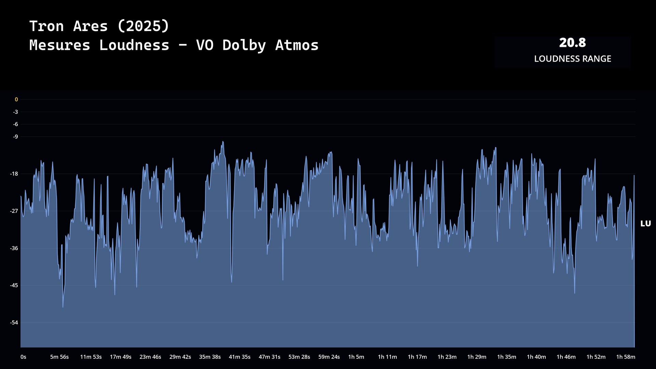Screen dimensions: 656x369
Task: Select the 0 level axis label
Action: click(x=16, y=100)
